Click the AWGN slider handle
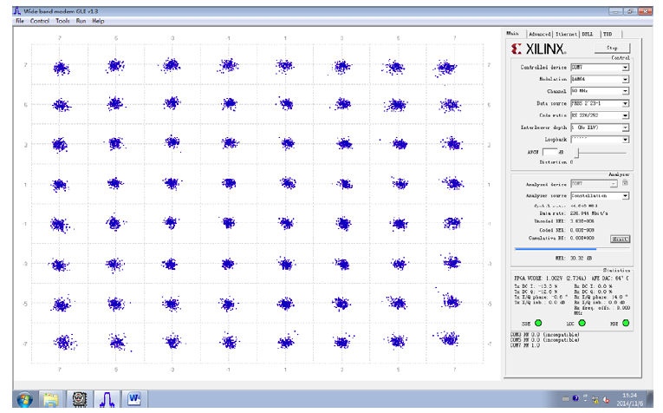Viewport: 663px width, 413px height. point(576,153)
